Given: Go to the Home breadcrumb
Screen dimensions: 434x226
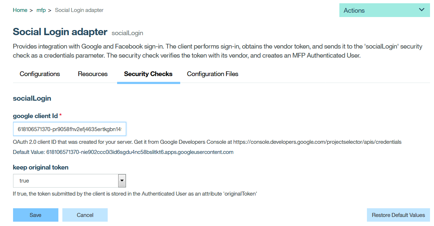Looking at the screenshot, I should (20, 10).
